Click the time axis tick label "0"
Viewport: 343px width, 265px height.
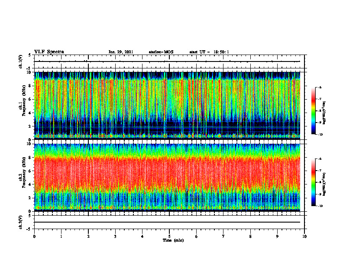(x=34, y=236)
